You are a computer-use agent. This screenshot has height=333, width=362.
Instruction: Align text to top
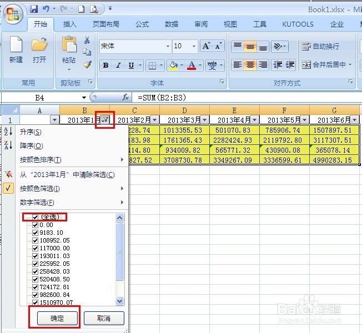point(238,46)
